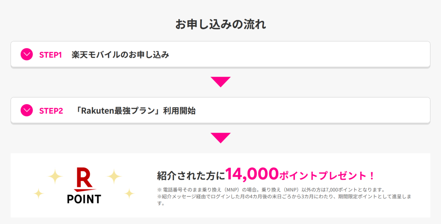This screenshot has width=441, height=224.
Task: Click the MNP note about 7,000ポイント
Action: point(270,190)
